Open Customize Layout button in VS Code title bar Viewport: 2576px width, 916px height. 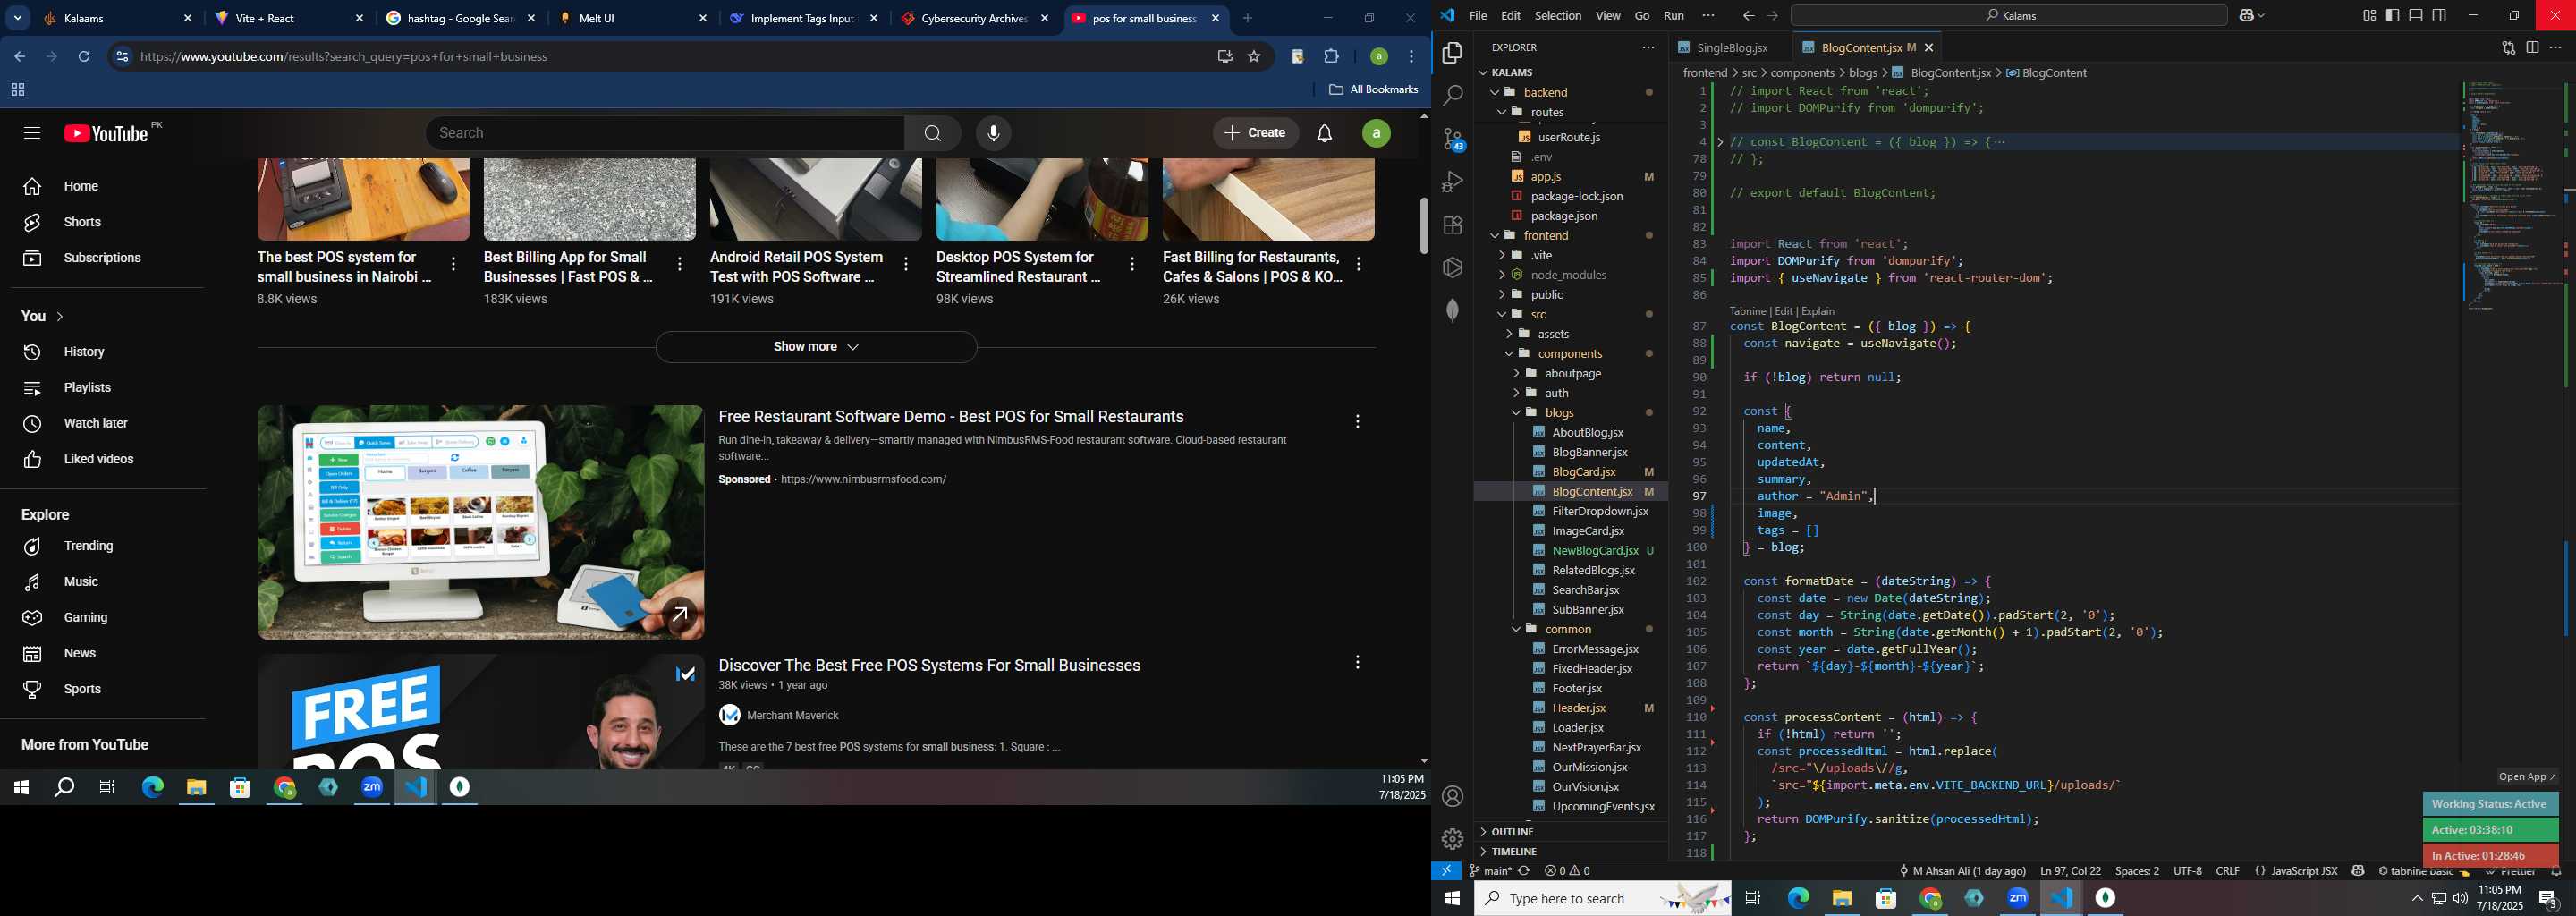coord(2369,16)
